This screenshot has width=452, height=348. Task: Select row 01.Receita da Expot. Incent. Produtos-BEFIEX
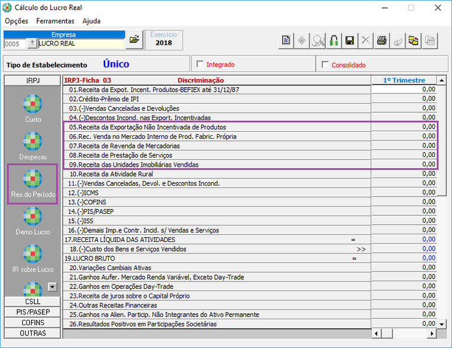[x=217, y=89]
